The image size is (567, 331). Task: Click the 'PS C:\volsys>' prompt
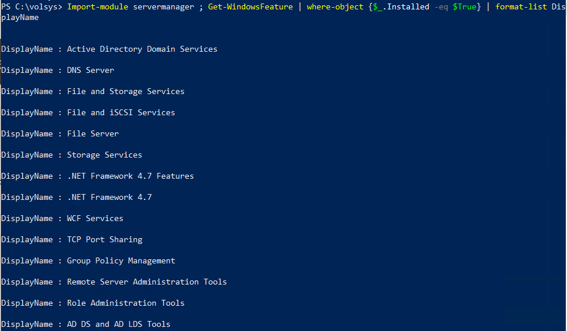tap(31, 7)
